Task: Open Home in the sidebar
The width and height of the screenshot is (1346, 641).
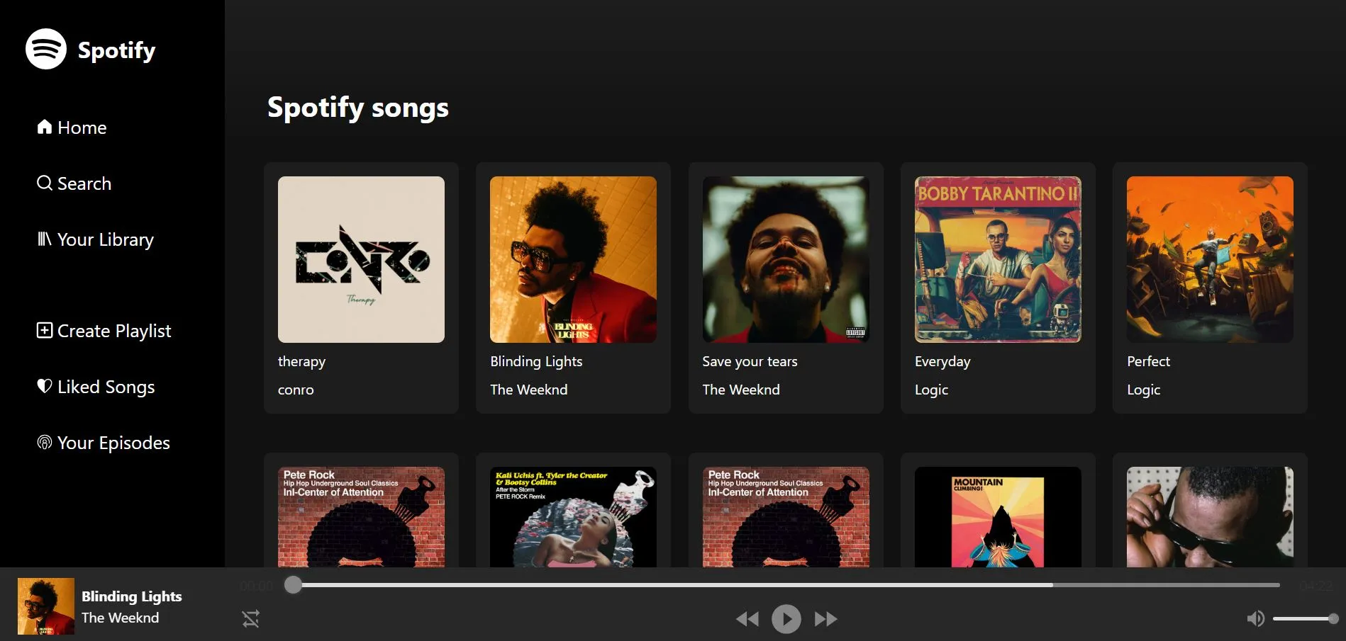Action: [72, 127]
